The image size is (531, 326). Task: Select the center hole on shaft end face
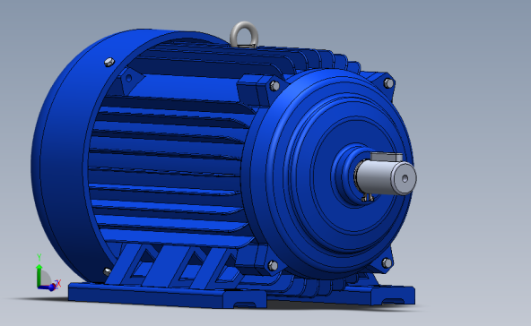[x=405, y=178]
